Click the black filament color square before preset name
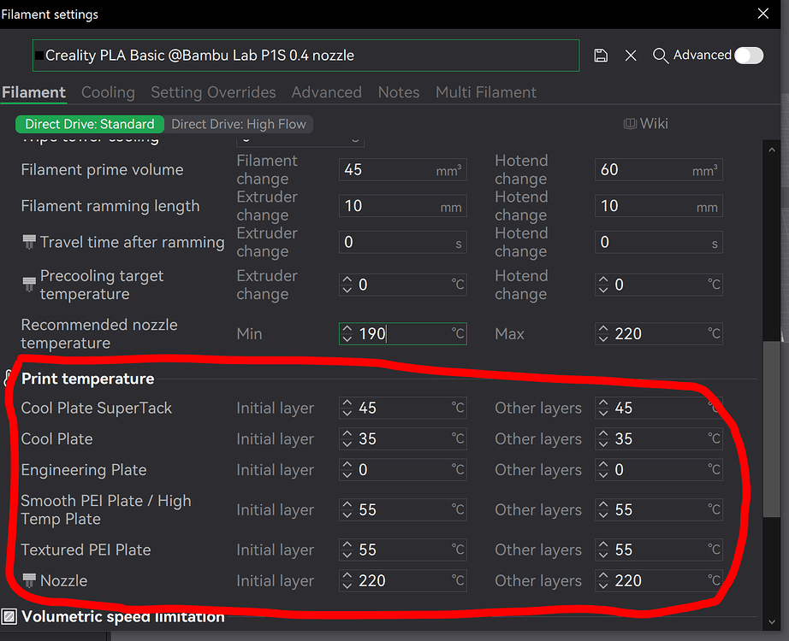 (39, 56)
